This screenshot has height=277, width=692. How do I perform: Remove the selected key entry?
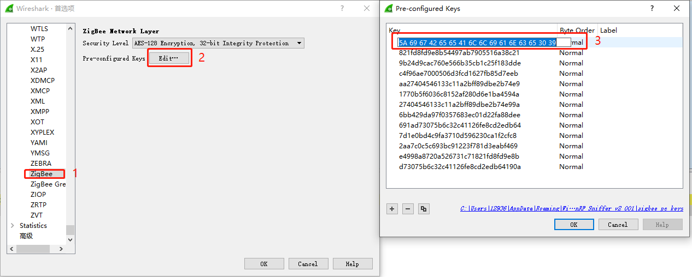(x=407, y=209)
